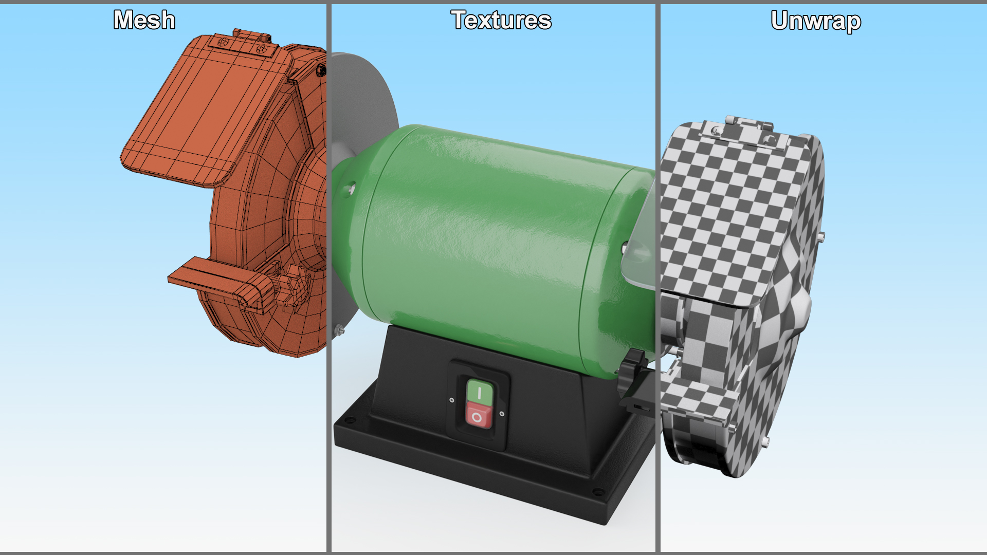Click the Mesh label text
The image size is (987, 555).
coord(144,21)
